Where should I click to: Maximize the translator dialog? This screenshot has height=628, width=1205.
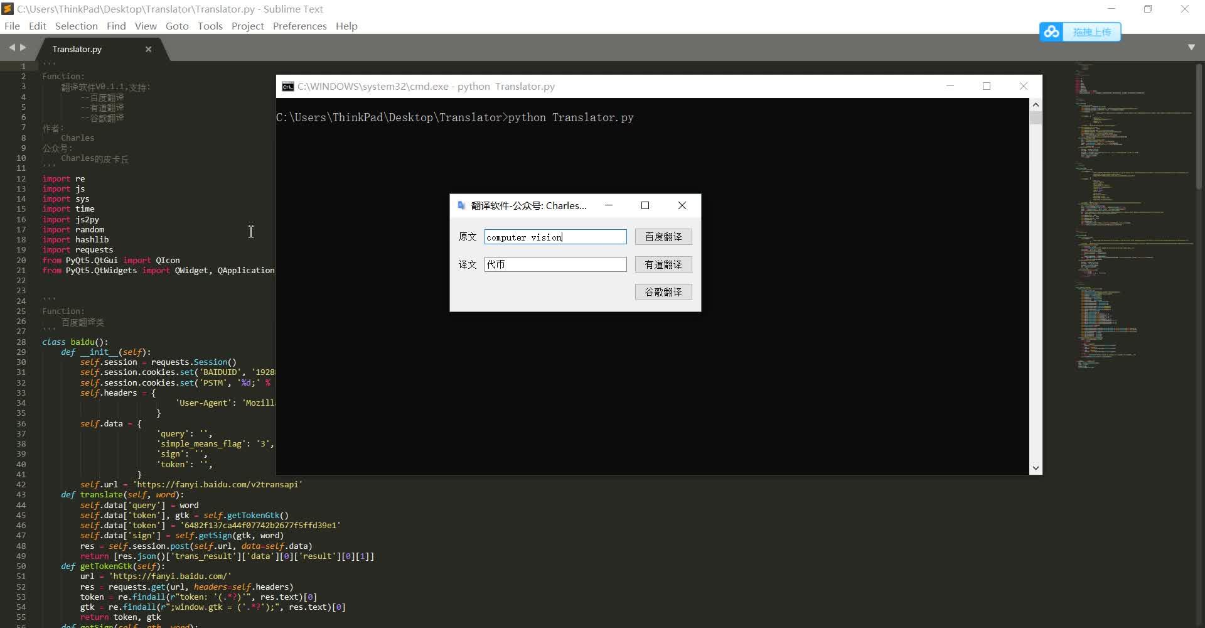pyautogui.click(x=645, y=205)
